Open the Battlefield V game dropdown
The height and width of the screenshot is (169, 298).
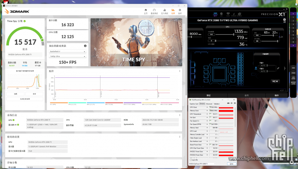[x=68, y=51]
